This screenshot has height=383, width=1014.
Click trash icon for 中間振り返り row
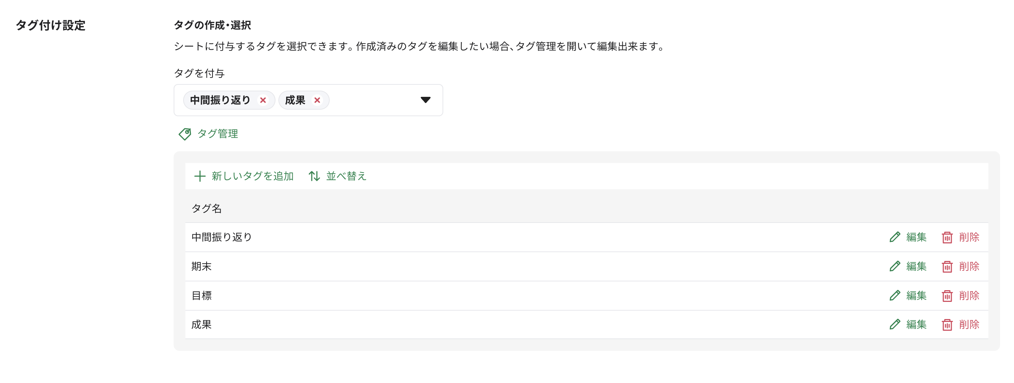tap(947, 237)
